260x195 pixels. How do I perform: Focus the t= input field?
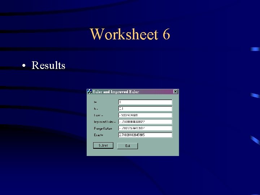tap(145, 102)
